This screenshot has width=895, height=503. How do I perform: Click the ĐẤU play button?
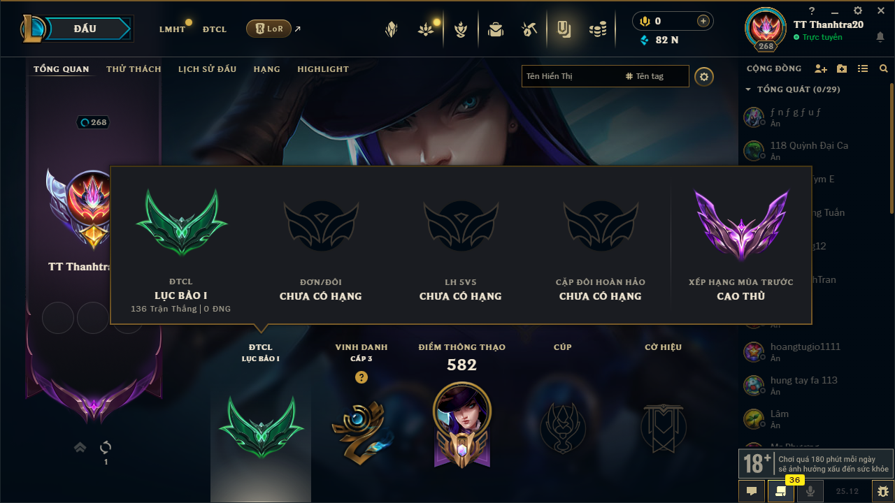tap(85, 29)
